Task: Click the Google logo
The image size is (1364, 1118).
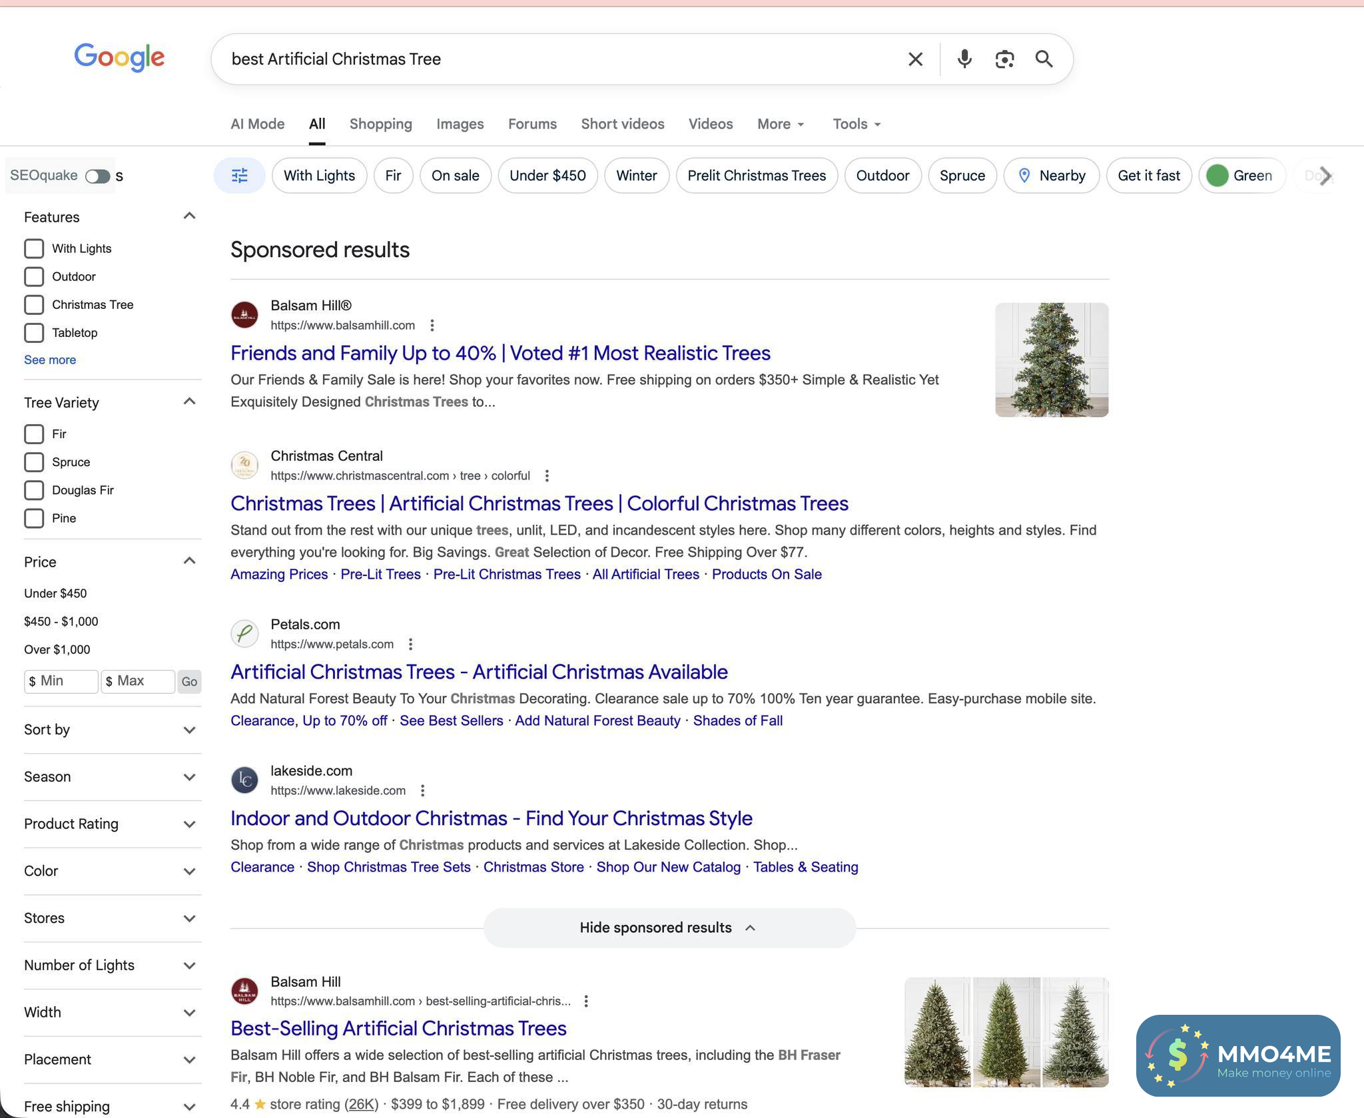Action: 119,58
